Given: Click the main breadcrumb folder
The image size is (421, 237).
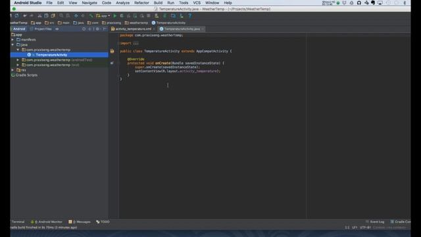Looking at the screenshot, I should tap(64, 23).
